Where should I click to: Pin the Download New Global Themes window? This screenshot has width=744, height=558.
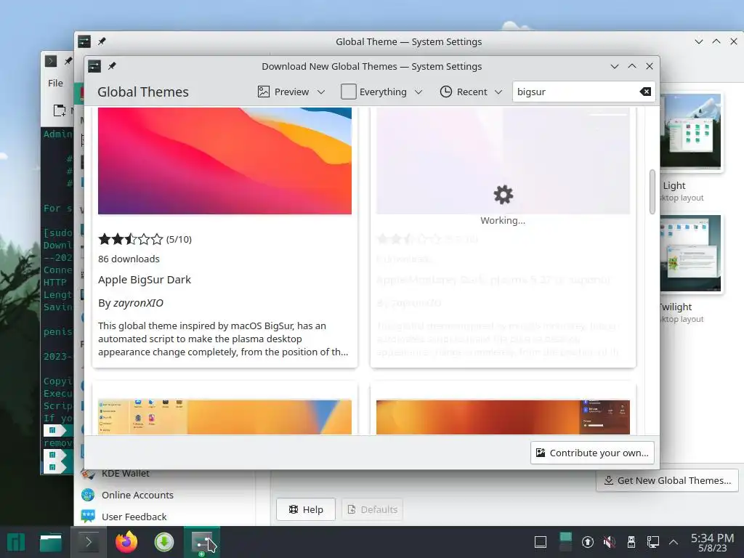112,66
